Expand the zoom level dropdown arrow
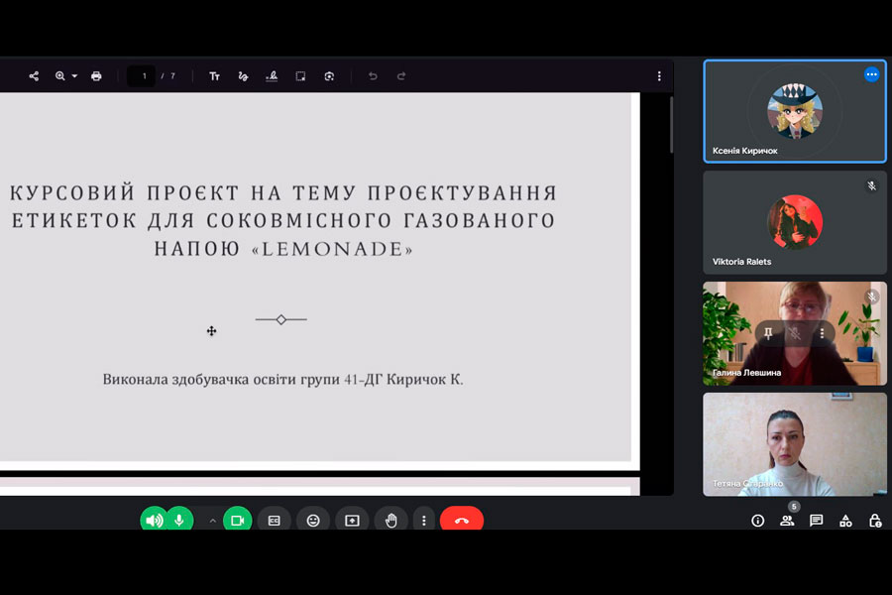 coord(74,75)
